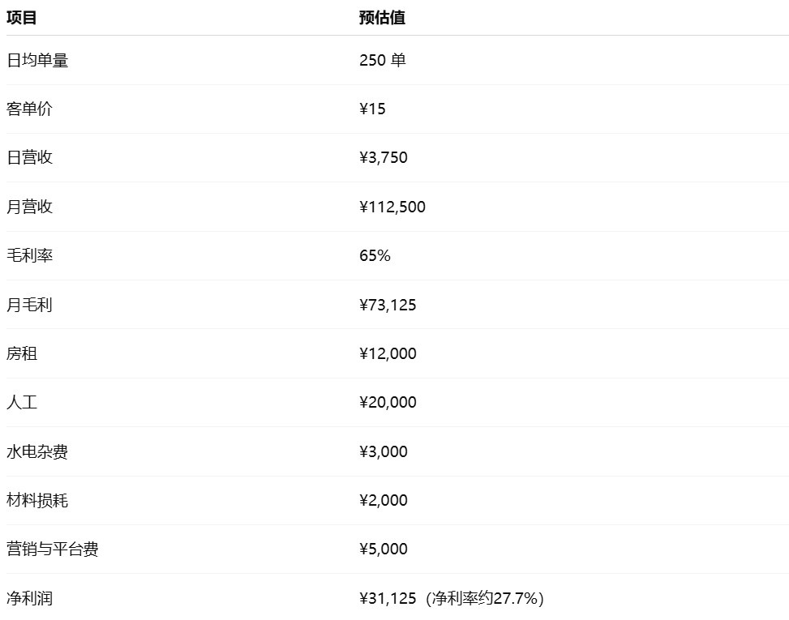Click the 250 单 value cell
Viewport: 789px width, 620px height.
coord(382,61)
